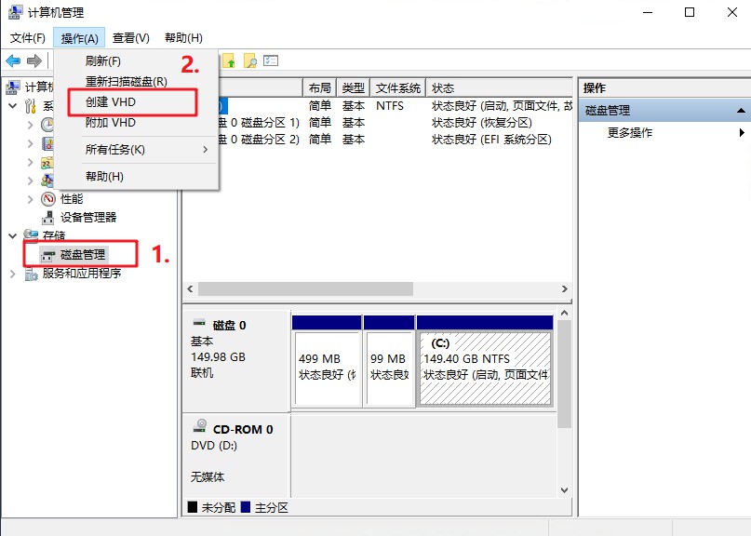Screen dimensions: 751x536
Task: Click the disk view's up scroll arrow
Action: (x=564, y=314)
